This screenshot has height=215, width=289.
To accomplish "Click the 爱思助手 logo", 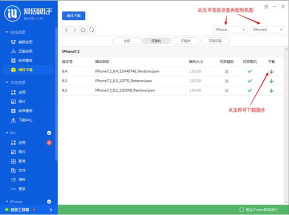I will 12,13.
